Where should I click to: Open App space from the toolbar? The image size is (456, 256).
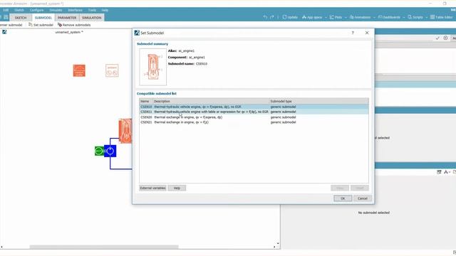click(x=312, y=17)
